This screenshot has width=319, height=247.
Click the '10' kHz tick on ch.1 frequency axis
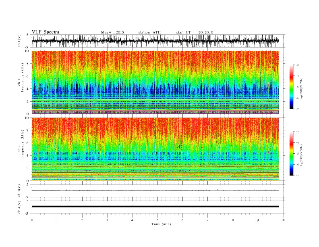tap(28, 51)
